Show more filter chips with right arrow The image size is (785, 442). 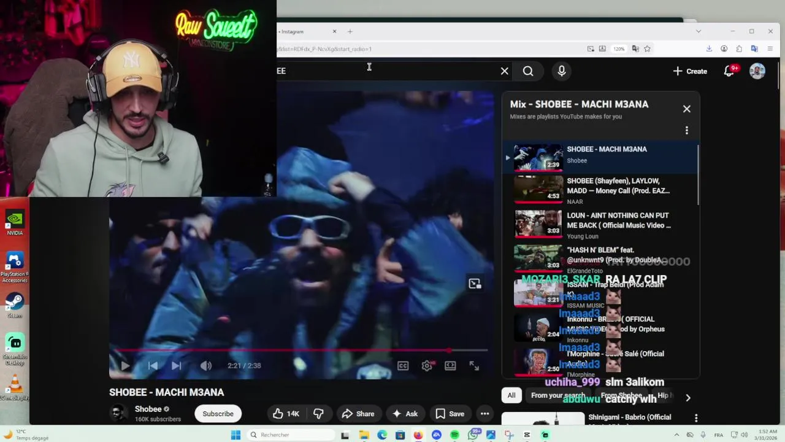coord(688,398)
